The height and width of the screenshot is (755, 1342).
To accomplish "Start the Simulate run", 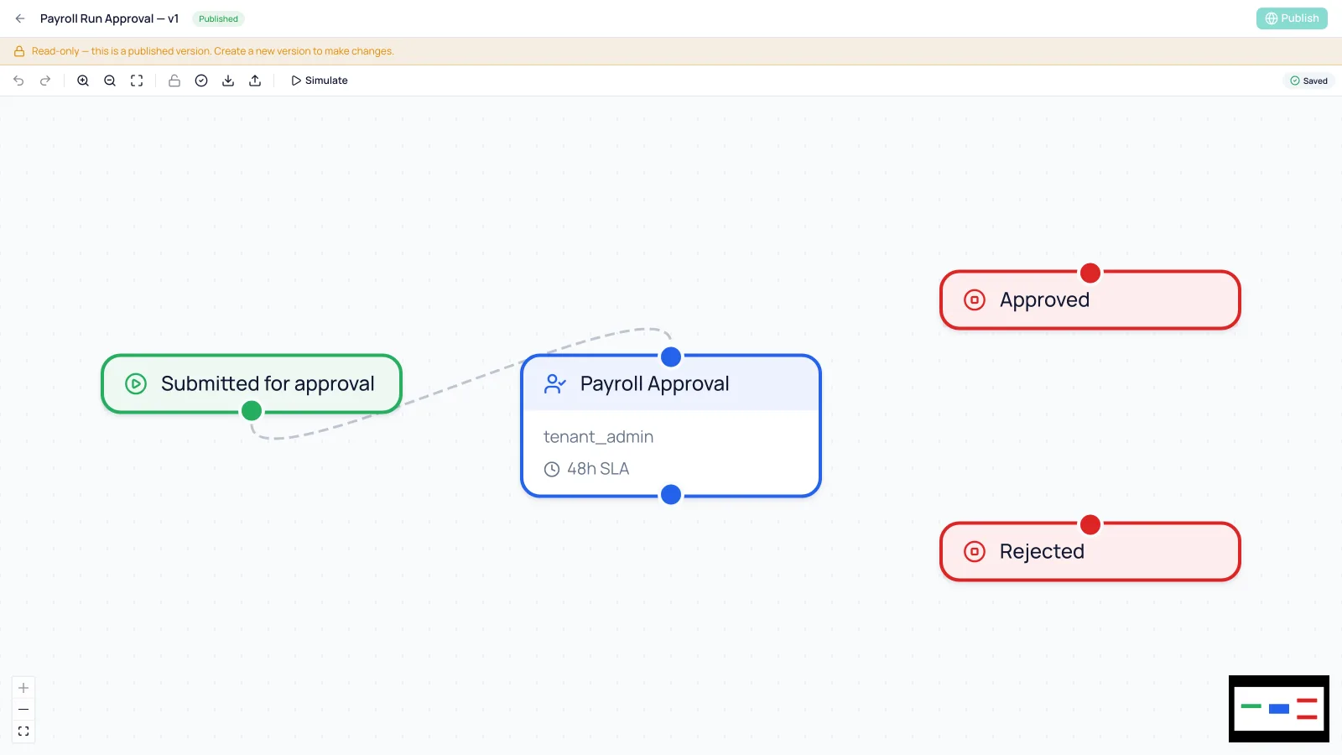I will pyautogui.click(x=320, y=81).
